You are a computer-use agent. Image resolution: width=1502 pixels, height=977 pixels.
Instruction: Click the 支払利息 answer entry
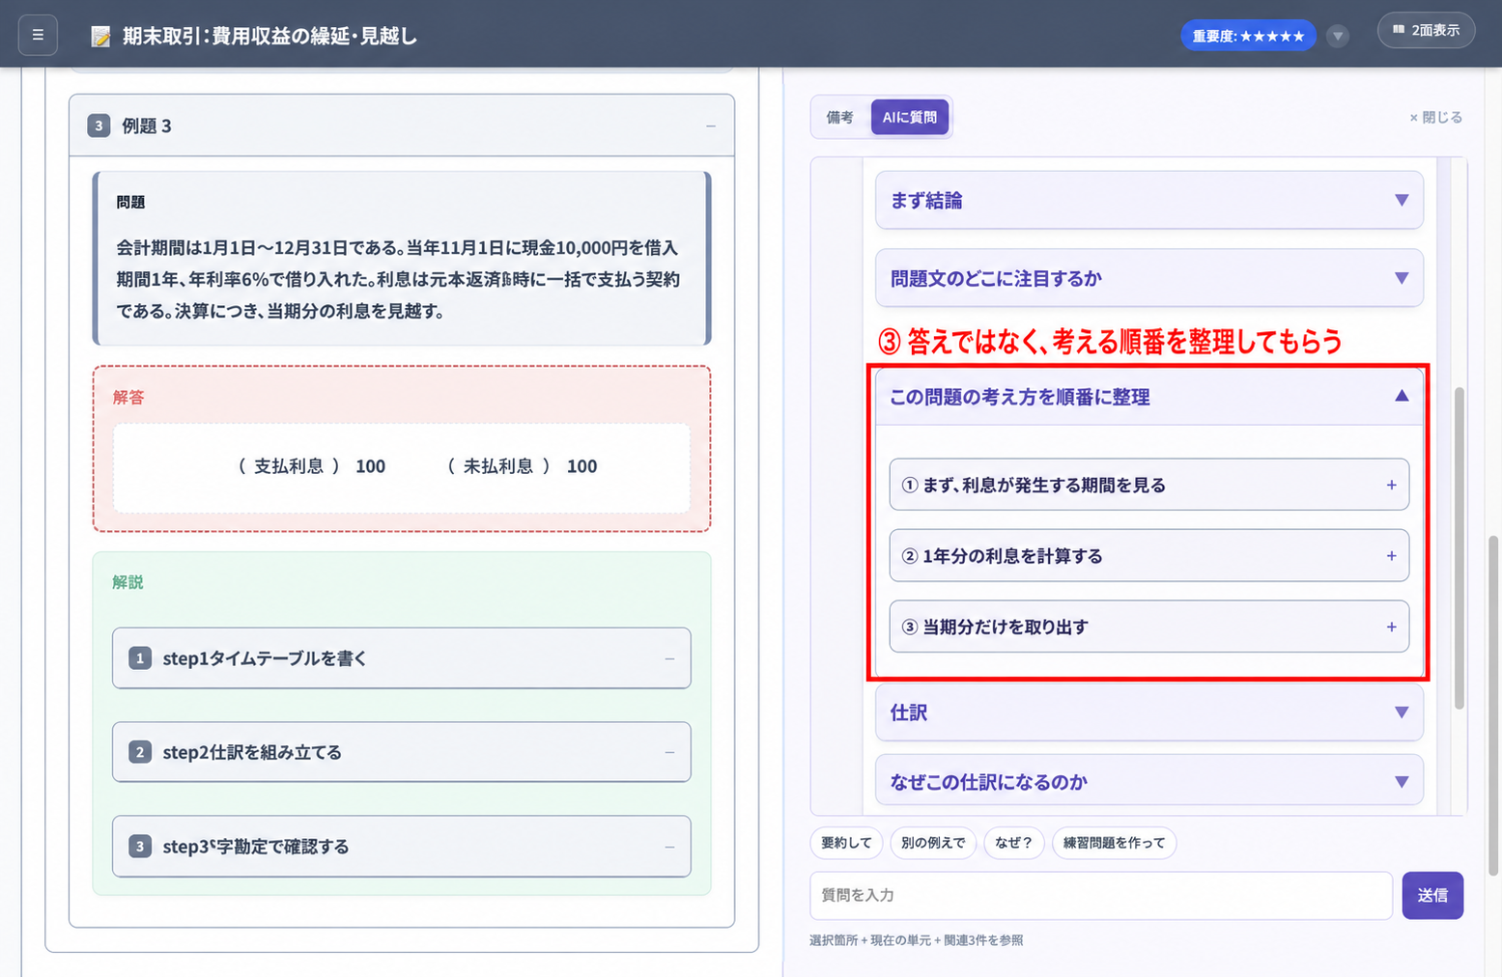[311, 466]
